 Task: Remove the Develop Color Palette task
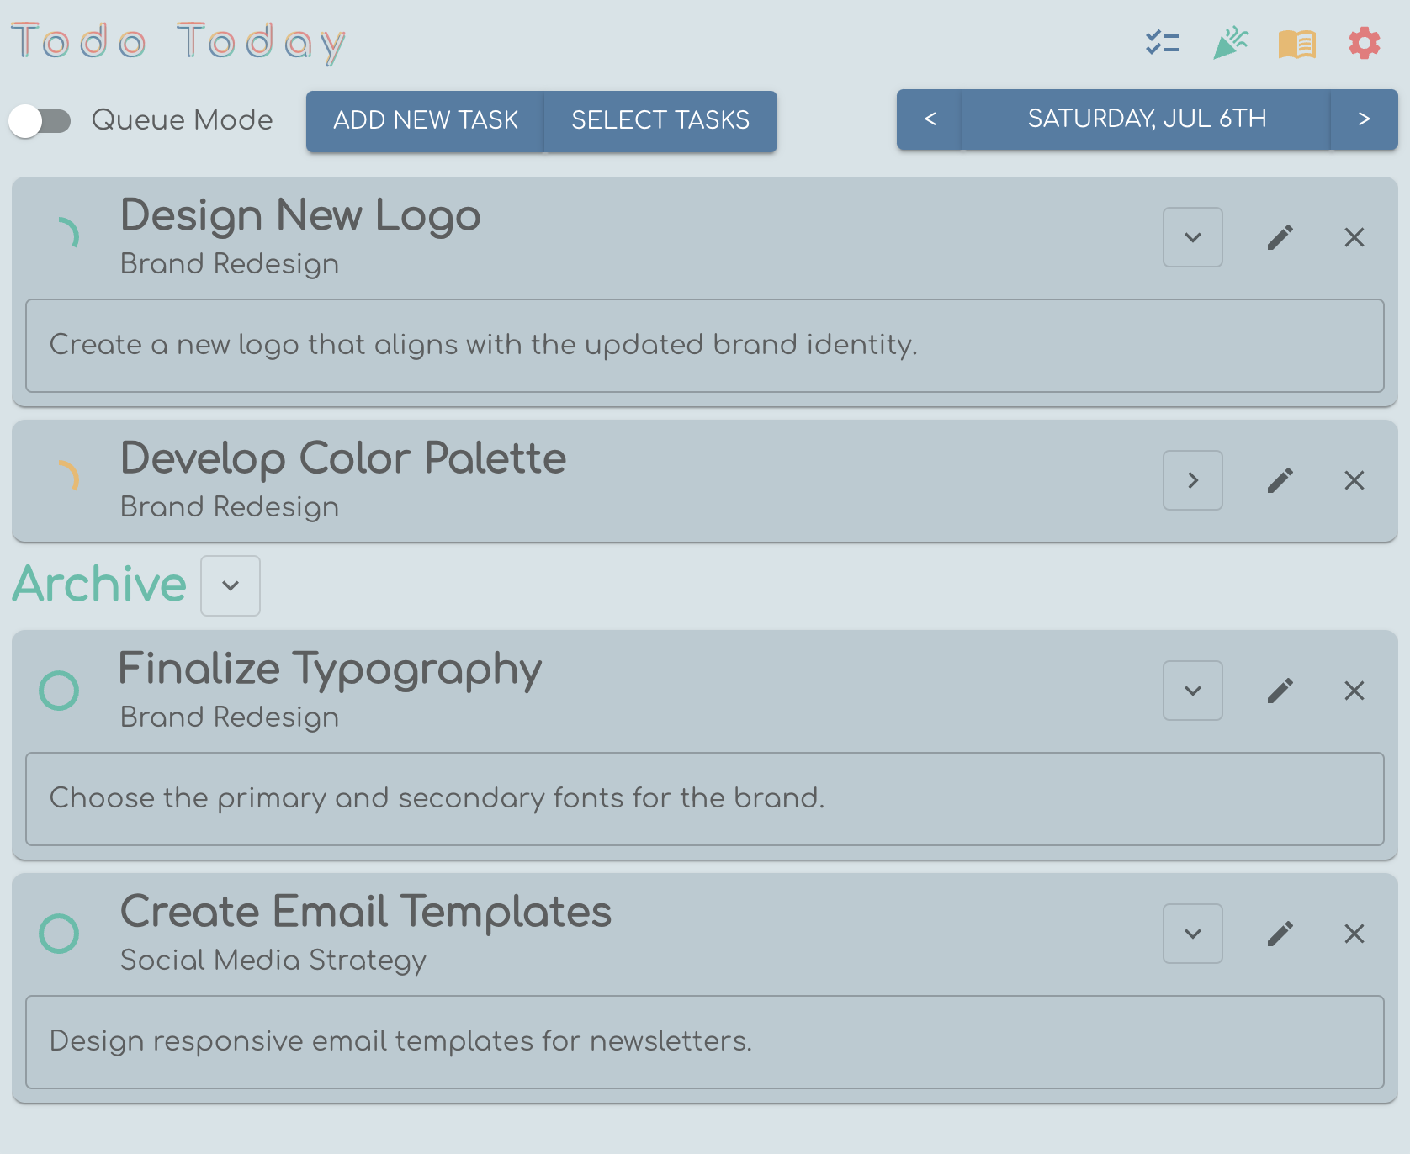[1354, 480]
